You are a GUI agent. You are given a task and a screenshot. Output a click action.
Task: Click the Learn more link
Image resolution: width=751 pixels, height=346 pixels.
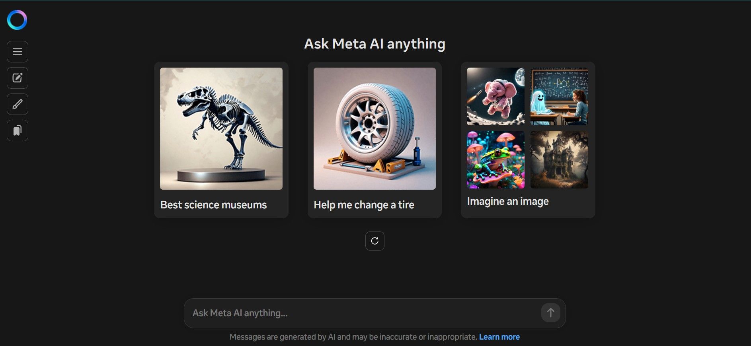(x=499, y=336)
